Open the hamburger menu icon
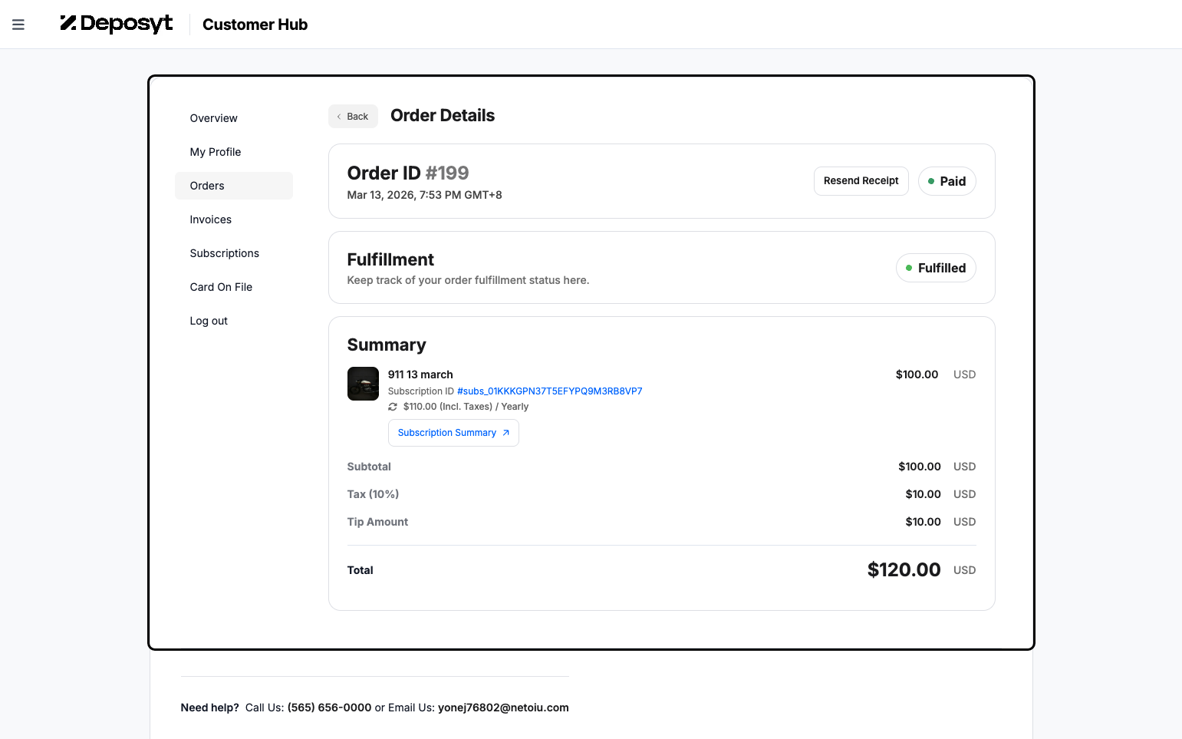Image resolution: width=1182 pixels, height=739 pixels. [18, 25]
